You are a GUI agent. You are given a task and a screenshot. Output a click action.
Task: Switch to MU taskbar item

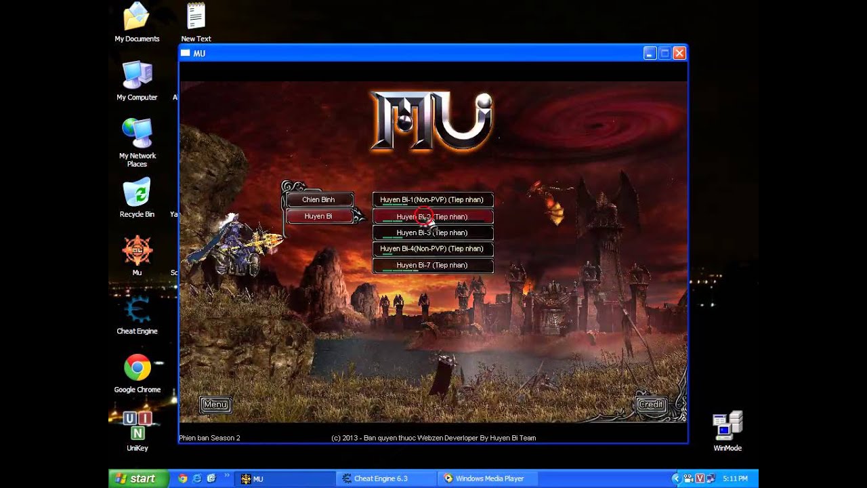pos(284,479)
